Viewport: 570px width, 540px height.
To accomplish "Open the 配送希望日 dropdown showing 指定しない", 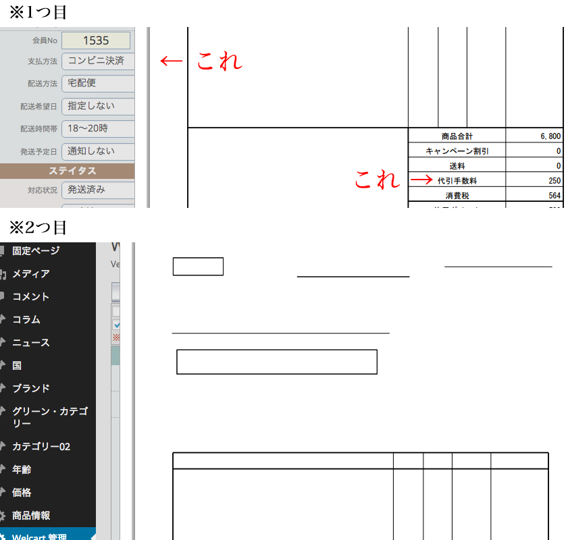I will [98, 106].
